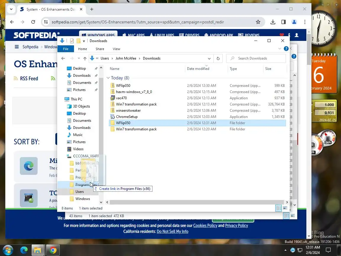Switch Downloads window to details view icon
This screenshot has width=341, height=256.
pyautogui.click(x=279, y=208)
